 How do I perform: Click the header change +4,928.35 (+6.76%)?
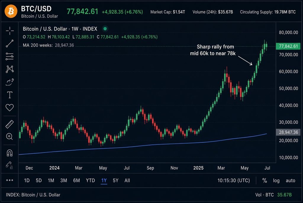[122, 12]
